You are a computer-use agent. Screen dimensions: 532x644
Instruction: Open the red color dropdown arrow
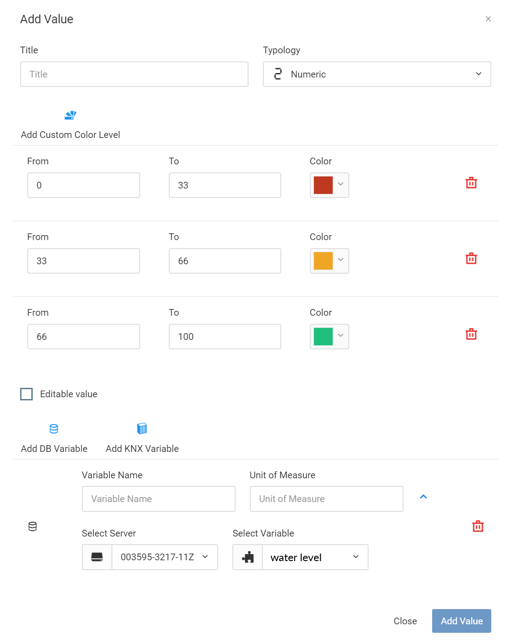tap(340, 185)
